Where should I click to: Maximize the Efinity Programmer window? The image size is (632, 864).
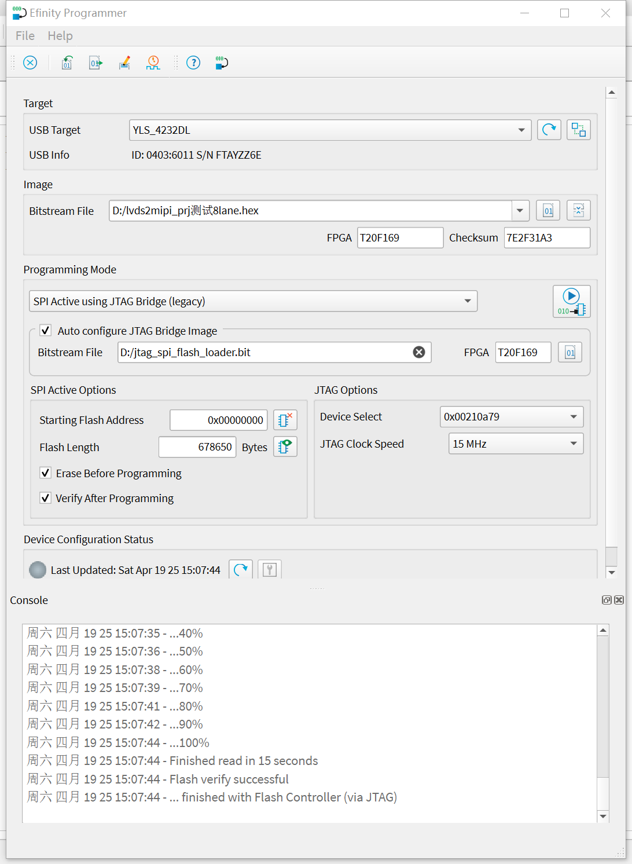coord(565,13)
